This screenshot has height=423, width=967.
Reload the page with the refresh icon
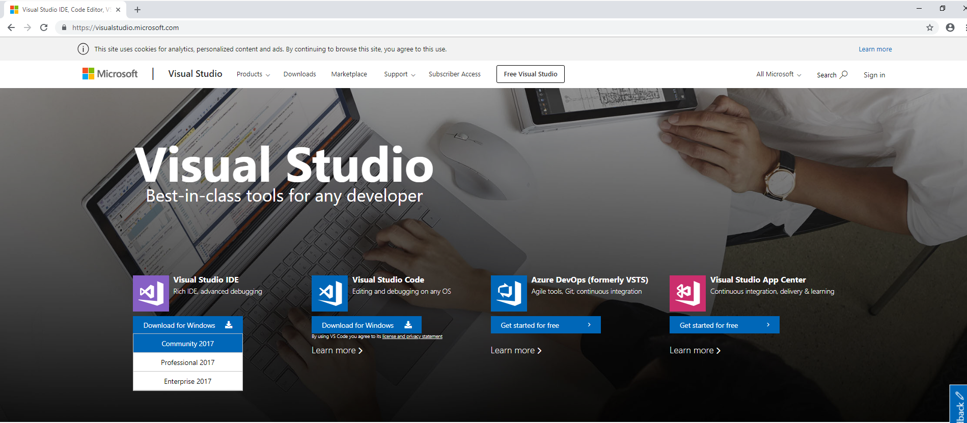[44, 27]
